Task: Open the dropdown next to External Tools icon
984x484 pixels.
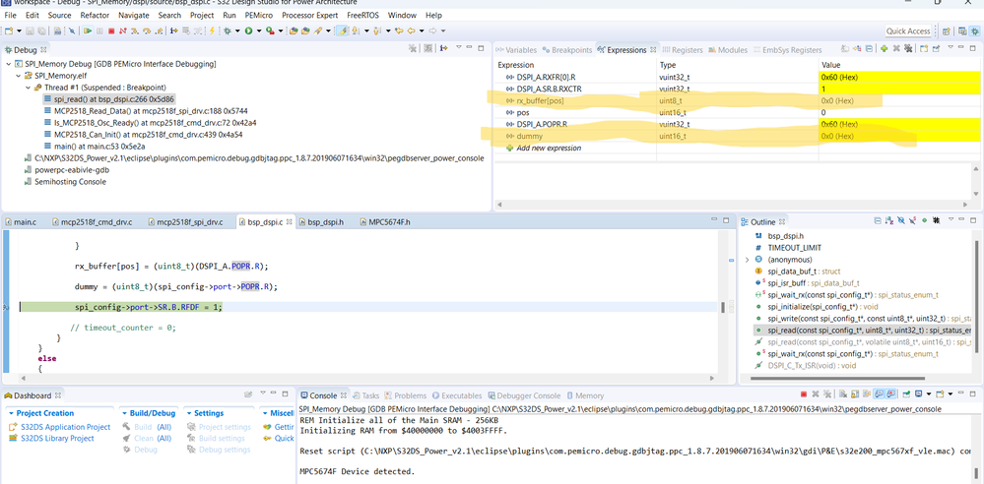Action: click(x=281, y=30)
